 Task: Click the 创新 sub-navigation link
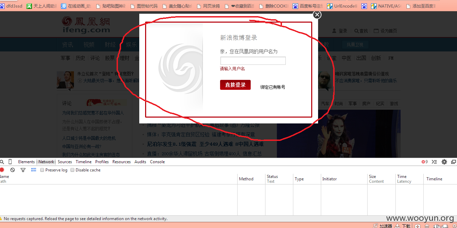coord(376,58)
